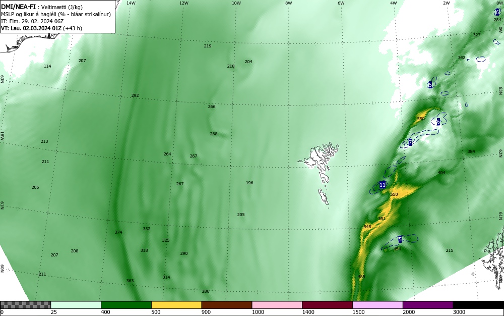Click the 'VT: Lau. 02.03.2024 01Z (+43 h)' line
Image resolution: width=504 pixels, height=316 pixels.
pos(41,28)
